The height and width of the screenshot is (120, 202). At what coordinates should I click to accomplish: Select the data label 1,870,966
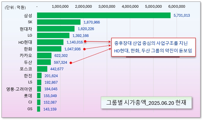tap(92, 22)
